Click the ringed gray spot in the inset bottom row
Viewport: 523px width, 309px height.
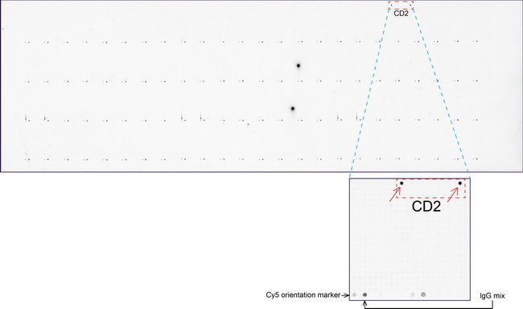[x=423, y=295]
